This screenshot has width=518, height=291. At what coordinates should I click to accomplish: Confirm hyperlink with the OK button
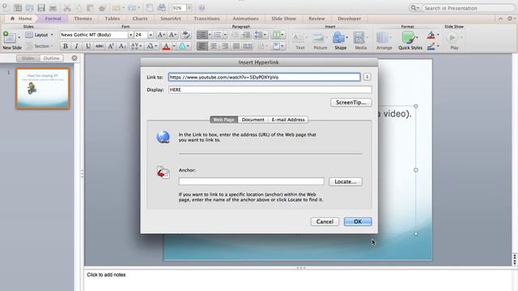[x=358, y=221]
